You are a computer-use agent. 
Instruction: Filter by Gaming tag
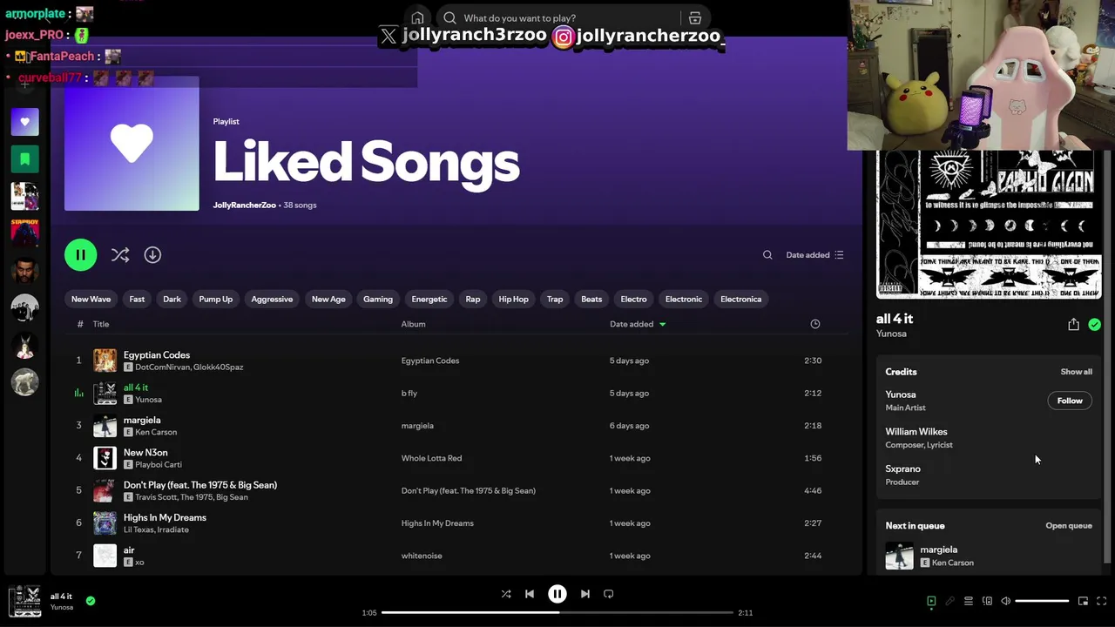[x=378, y=299]
